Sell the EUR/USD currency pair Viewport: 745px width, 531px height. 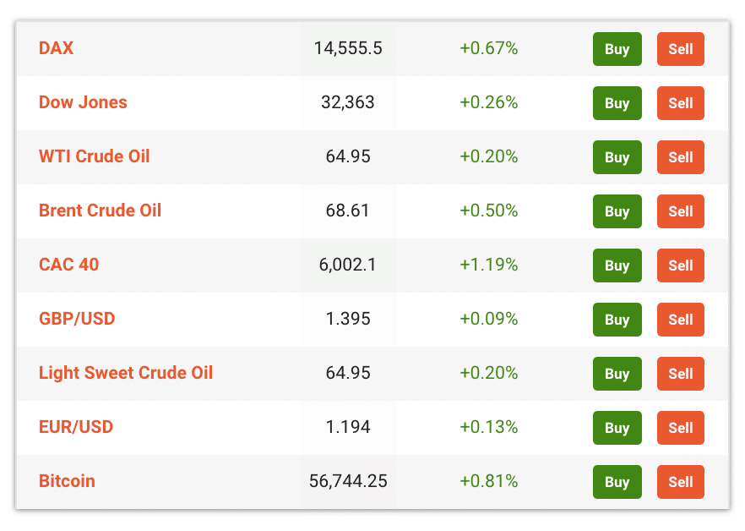(x=681, y=428)
